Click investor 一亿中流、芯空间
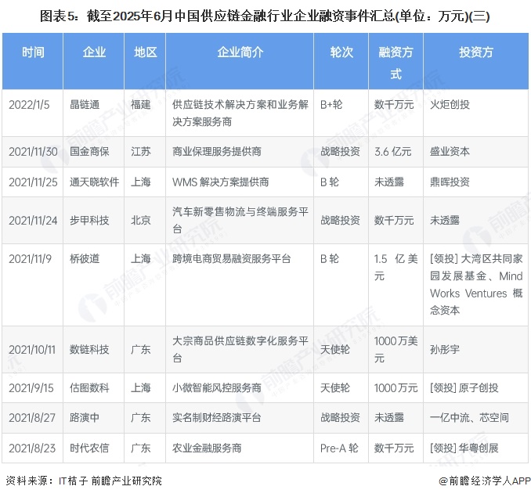The image size is (531, 497). point(469,418)
